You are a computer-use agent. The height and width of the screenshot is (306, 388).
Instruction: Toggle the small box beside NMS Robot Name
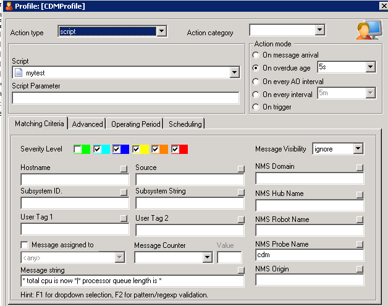pyautogui.click(x=360, y=219)
